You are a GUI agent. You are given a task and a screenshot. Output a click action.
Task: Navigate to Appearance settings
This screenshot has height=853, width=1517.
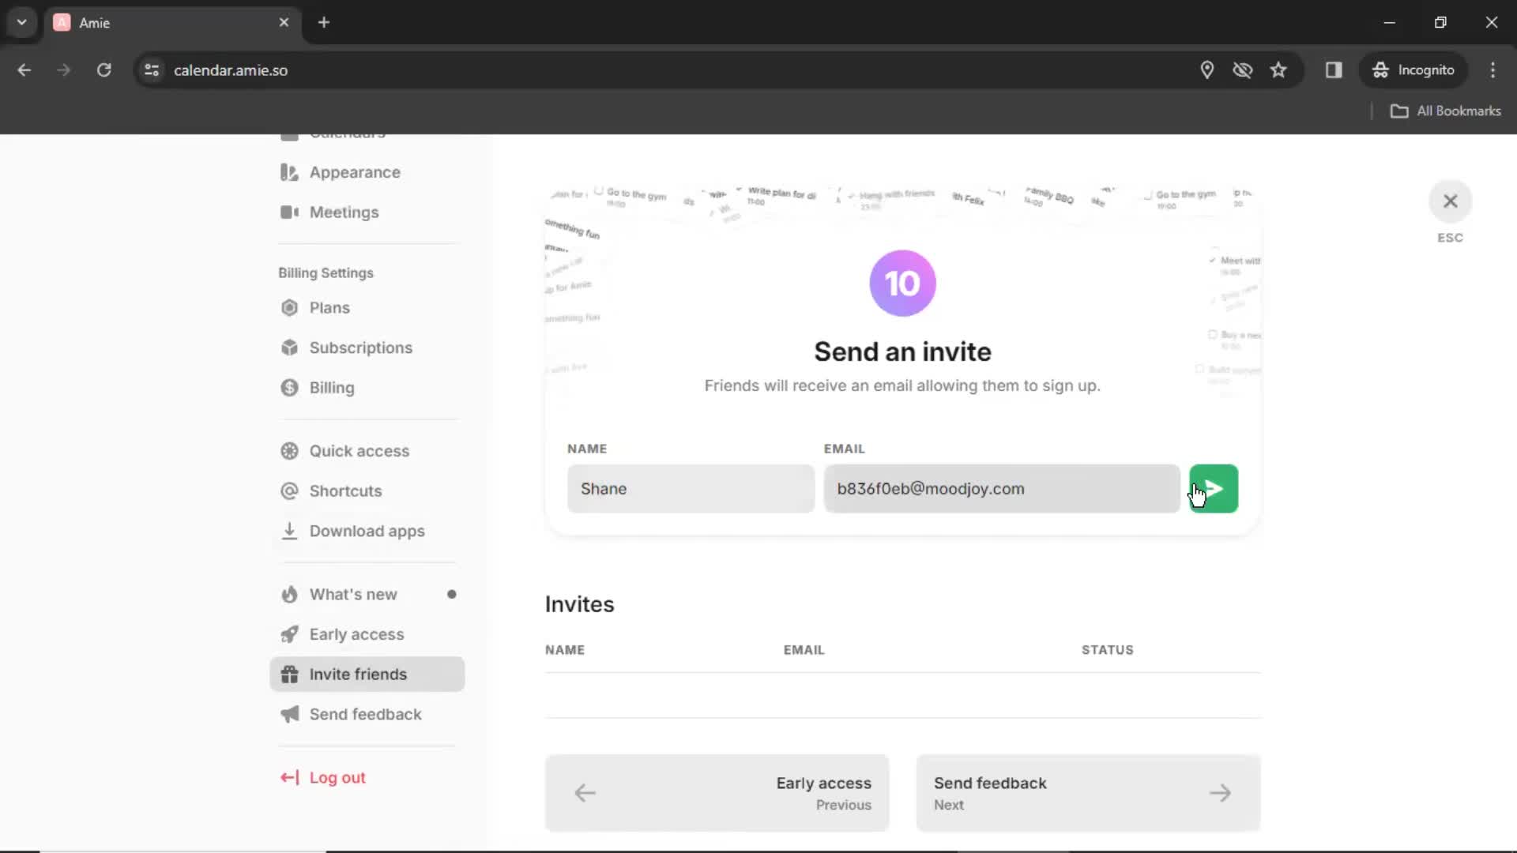click(x=356, y=173)
